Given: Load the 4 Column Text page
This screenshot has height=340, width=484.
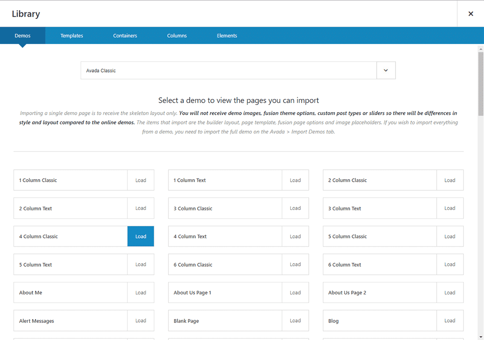Looking at the screenshot, I should coord(295,236).
